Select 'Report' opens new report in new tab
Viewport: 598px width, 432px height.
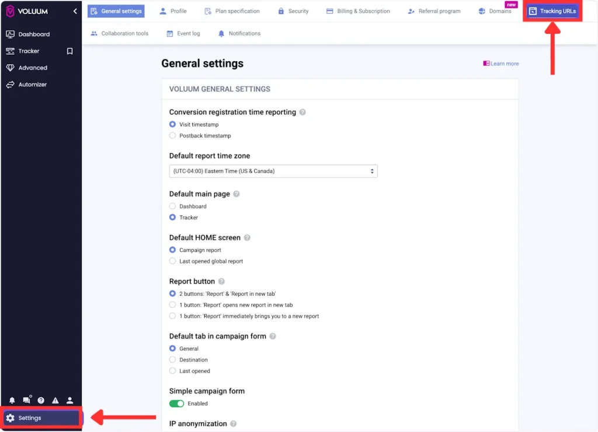(172, 305)
